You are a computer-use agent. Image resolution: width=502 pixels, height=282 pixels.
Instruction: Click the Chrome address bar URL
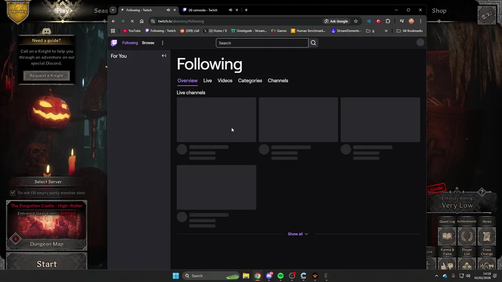coord(181,21)
